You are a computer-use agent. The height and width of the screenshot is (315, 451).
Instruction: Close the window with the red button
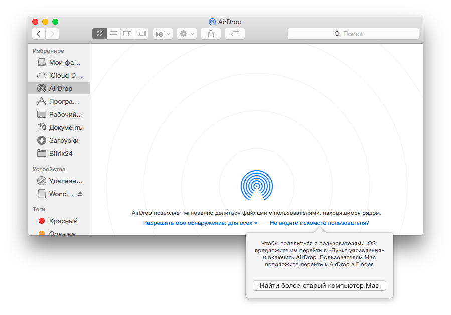click(35, 22)
